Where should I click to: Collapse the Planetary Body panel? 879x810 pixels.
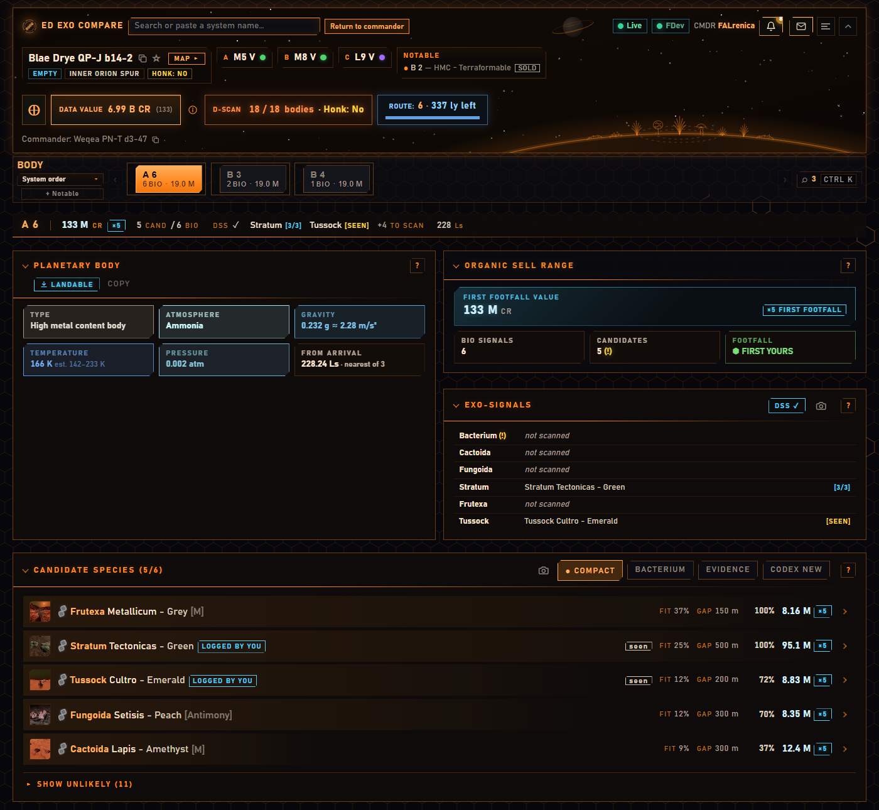pyautogui.click(x=25, y=266)
